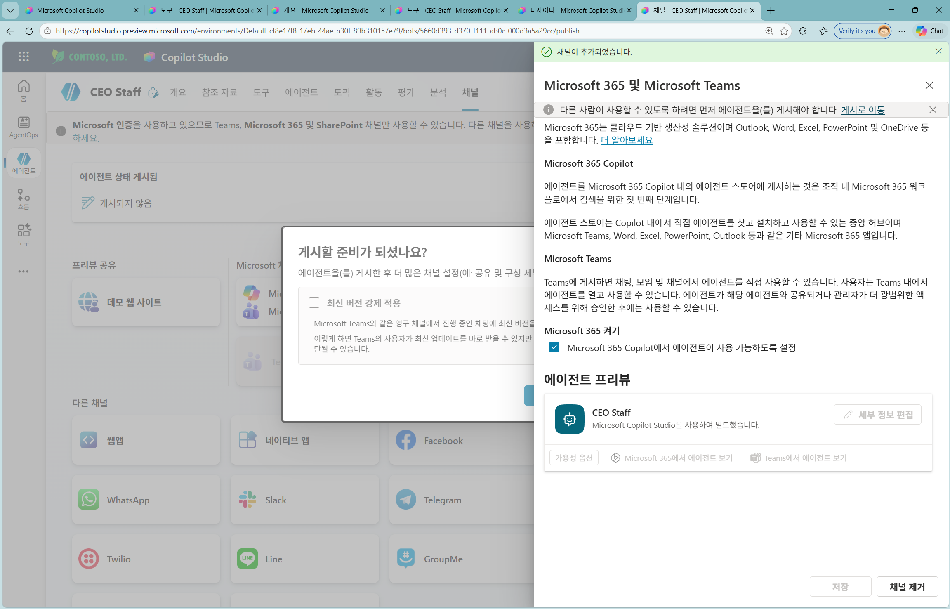Refresh the browser page
The height and width of the screenshot is (609, 950).
click(29, 31)
